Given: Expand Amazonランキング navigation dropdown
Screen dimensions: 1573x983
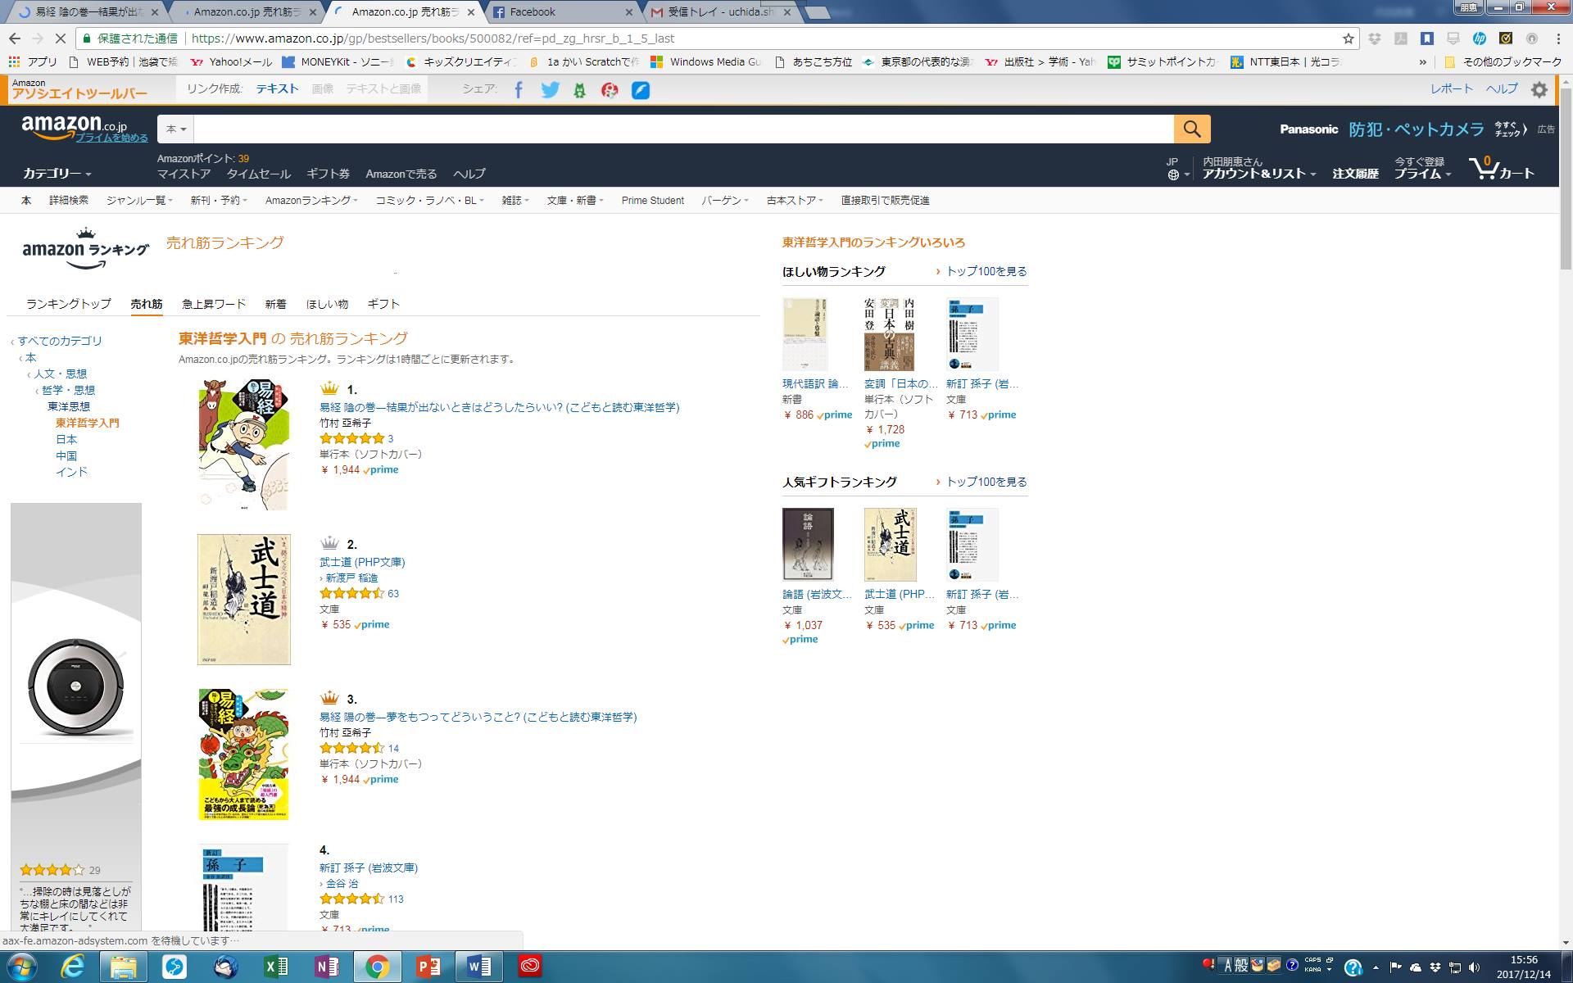Looking at the screenshot, I should pos(311,200).
